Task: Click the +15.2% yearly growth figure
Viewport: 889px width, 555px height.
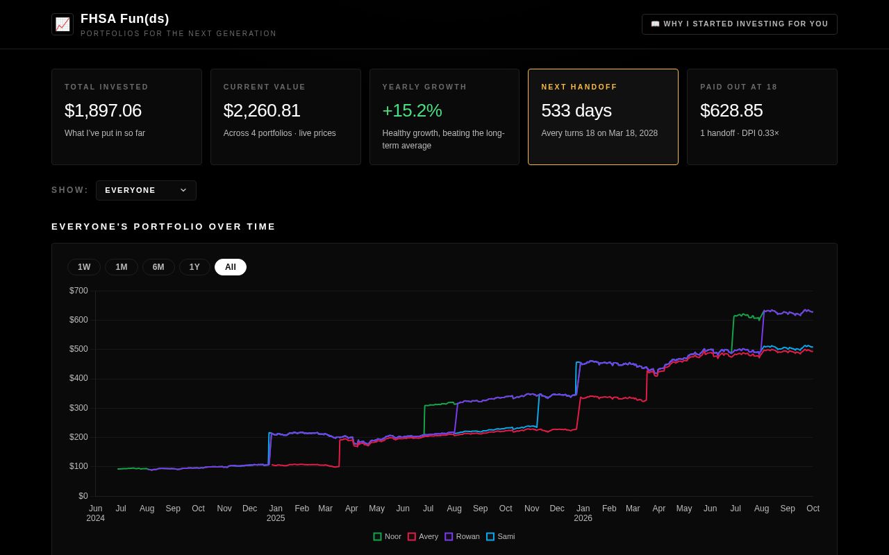Action: coord(412,110)
